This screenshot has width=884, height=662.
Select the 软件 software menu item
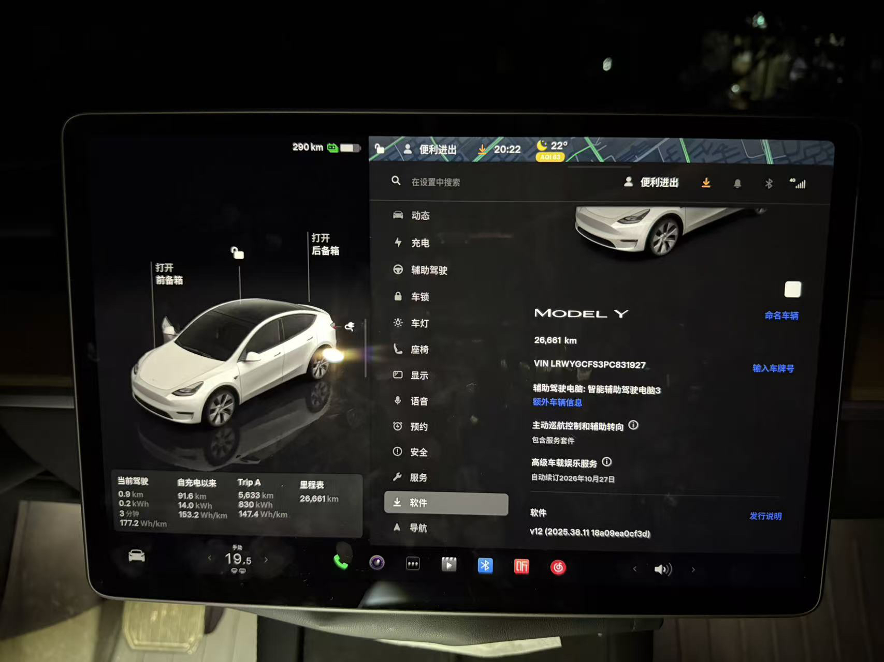click(x=446, y=503)
